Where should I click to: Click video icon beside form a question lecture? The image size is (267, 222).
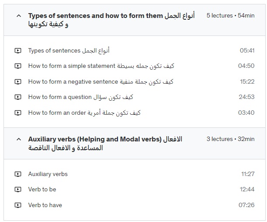pyautogui.click(x=18, y=97)
